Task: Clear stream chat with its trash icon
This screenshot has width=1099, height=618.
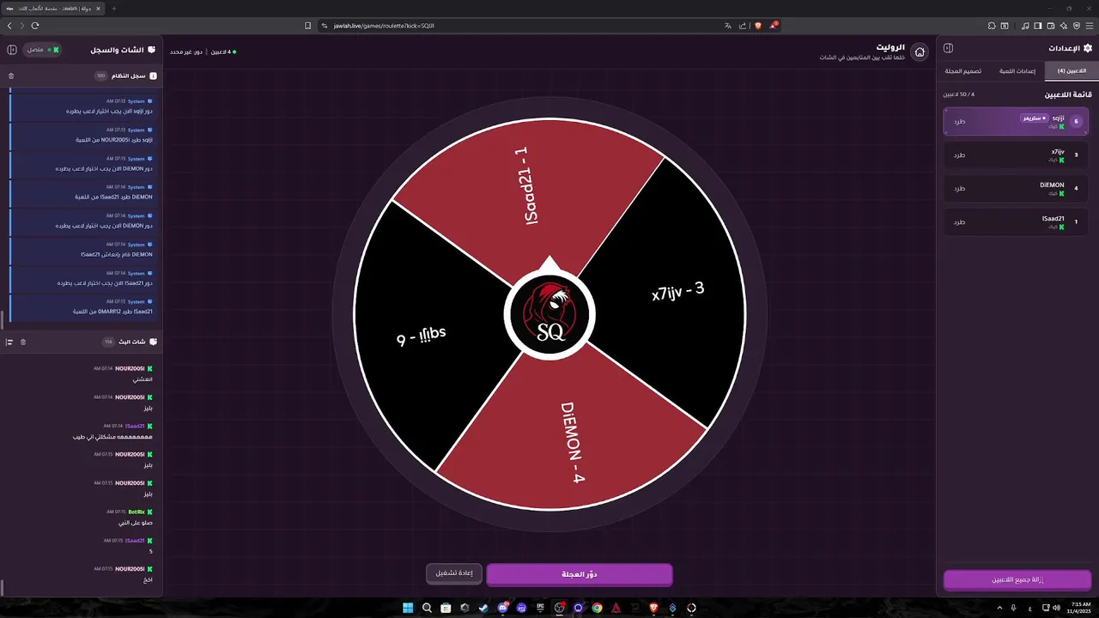Action: click(23, 342)
